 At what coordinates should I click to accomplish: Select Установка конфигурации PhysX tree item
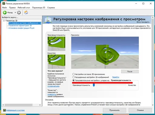click(21, 28)
